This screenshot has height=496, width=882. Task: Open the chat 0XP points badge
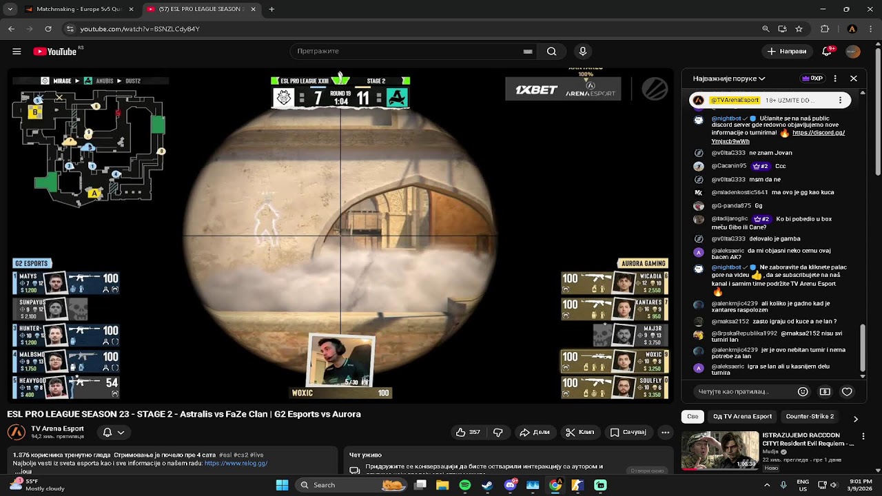click(812, 79)
